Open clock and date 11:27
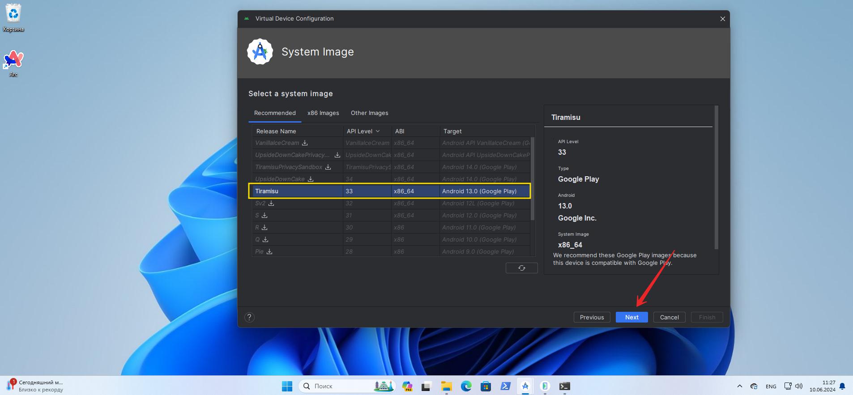 click(822, 386)
